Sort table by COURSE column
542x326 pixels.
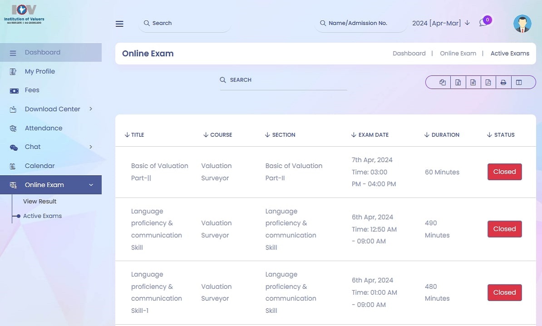coord(218,135)
